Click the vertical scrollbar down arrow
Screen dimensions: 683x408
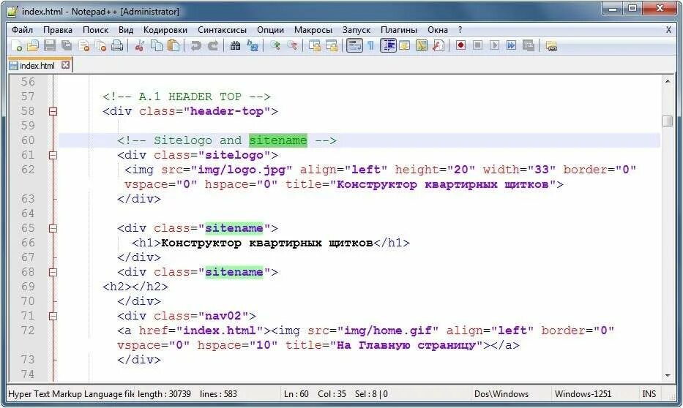tap(668, 376)
